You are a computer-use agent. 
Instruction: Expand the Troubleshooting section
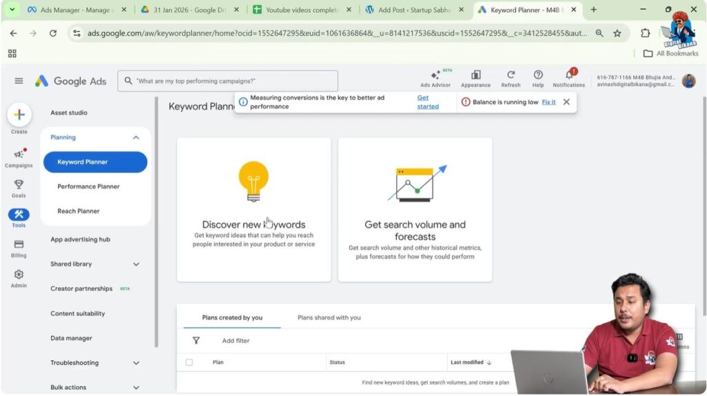click(x=136, y=363)
